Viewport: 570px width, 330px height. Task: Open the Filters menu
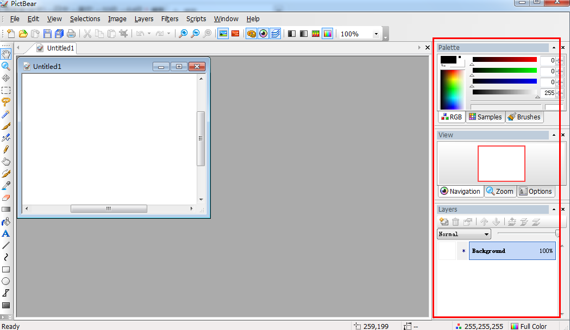(x=170, y=19)
